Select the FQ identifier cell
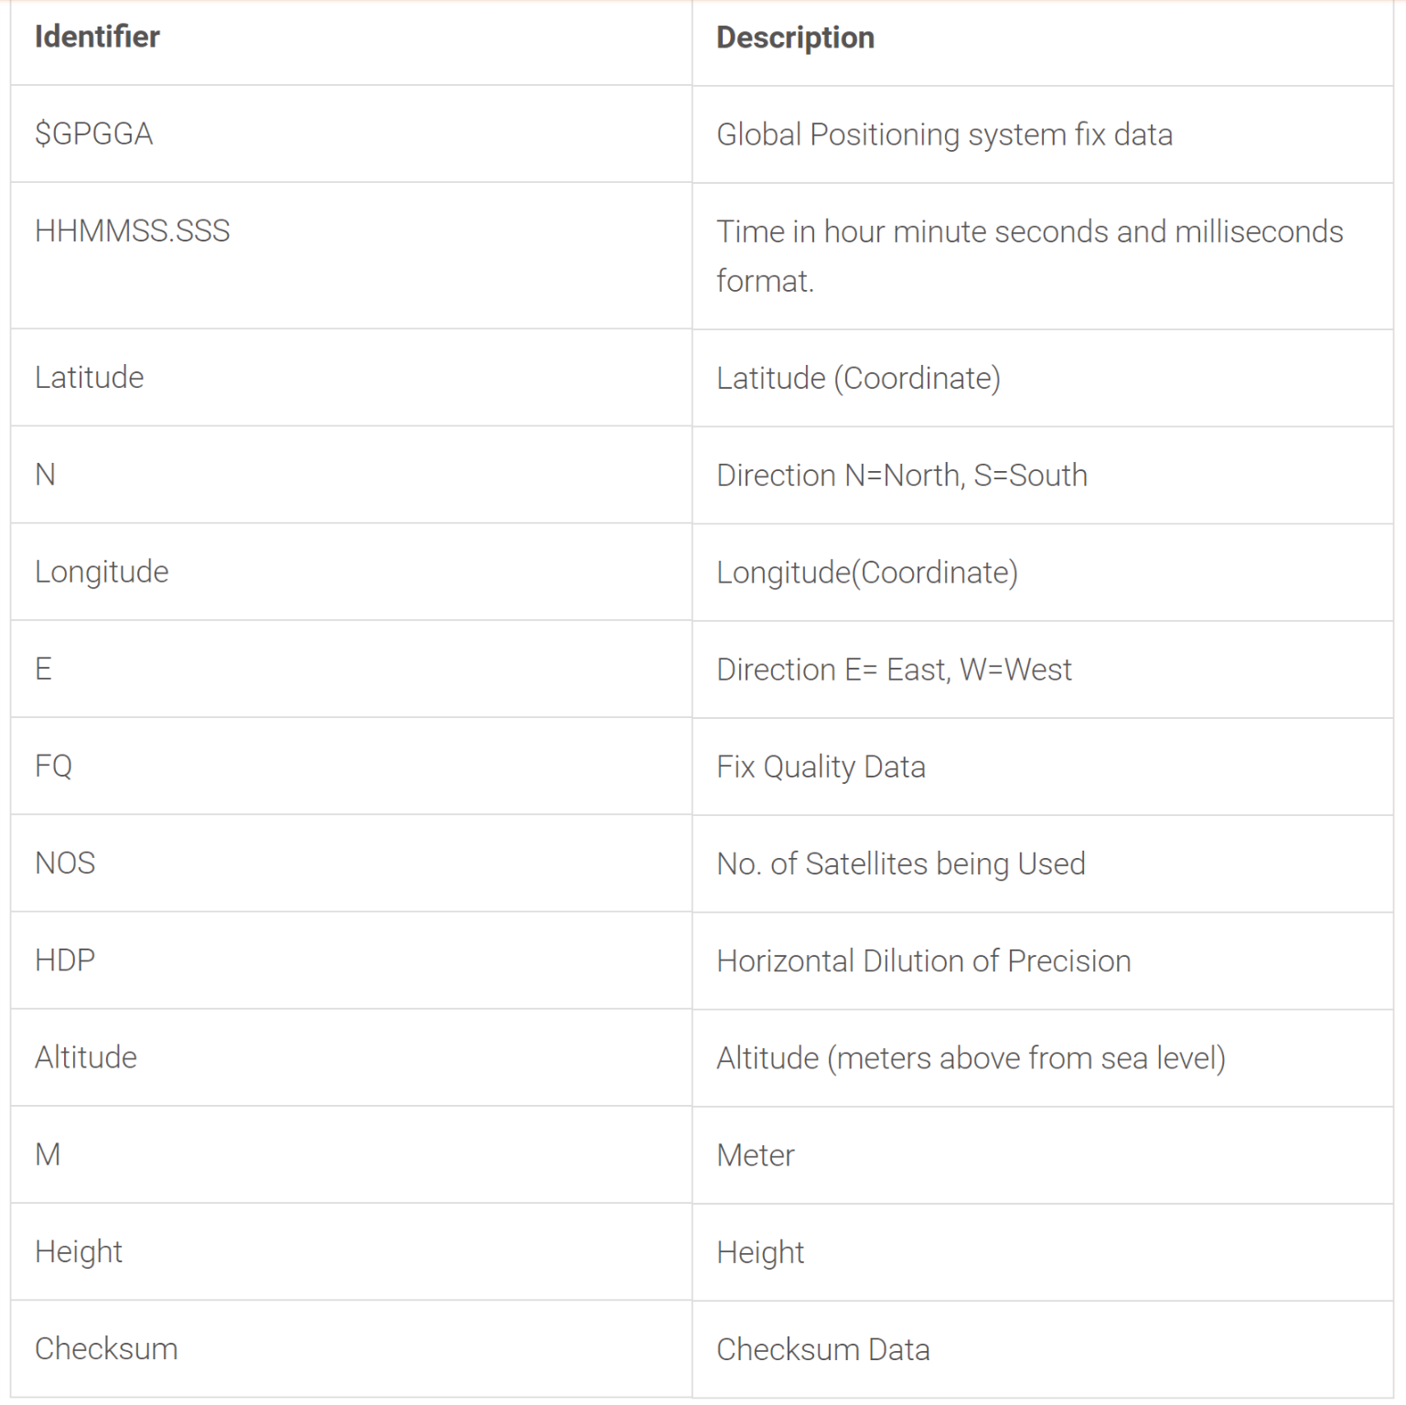 point(54,767)
